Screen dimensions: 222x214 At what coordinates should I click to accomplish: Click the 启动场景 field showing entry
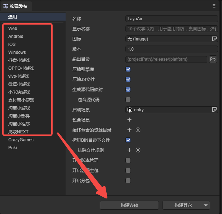pyautogui.click(x=172, y=110)
